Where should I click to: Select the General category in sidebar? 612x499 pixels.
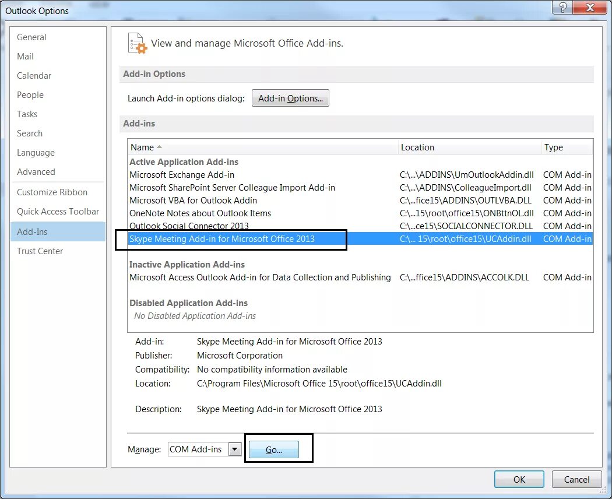pos(31,37)
